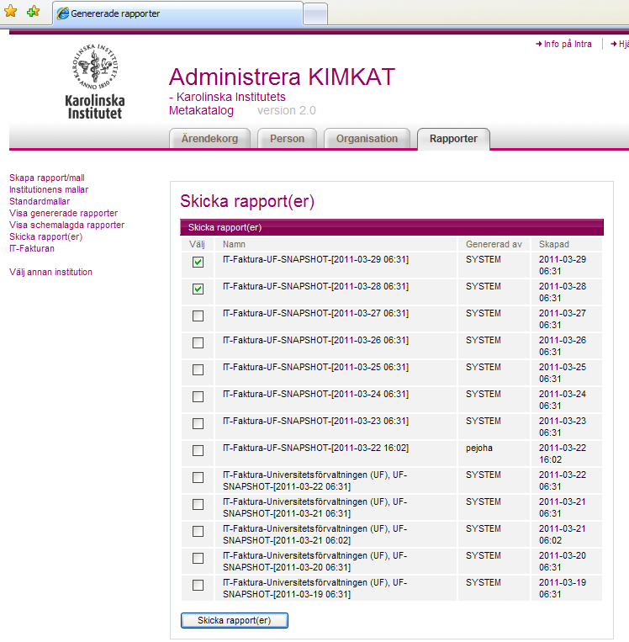The width and height of the screenshot is (629, 642).
Task: Click the version 2.0 text
Action: tap(287, 110)
